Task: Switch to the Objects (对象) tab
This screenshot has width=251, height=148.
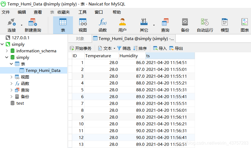Action: point(80,39)
